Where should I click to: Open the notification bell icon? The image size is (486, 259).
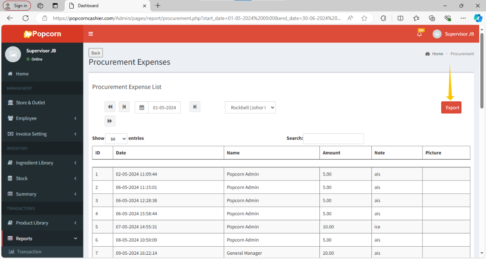tap(420, 34)
